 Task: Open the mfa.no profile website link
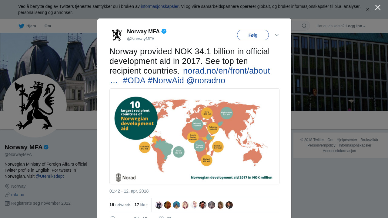18,195
